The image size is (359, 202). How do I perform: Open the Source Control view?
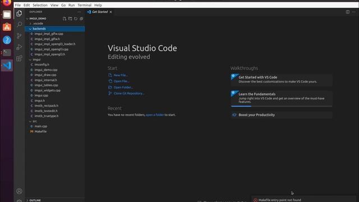(x=19, y=35)
